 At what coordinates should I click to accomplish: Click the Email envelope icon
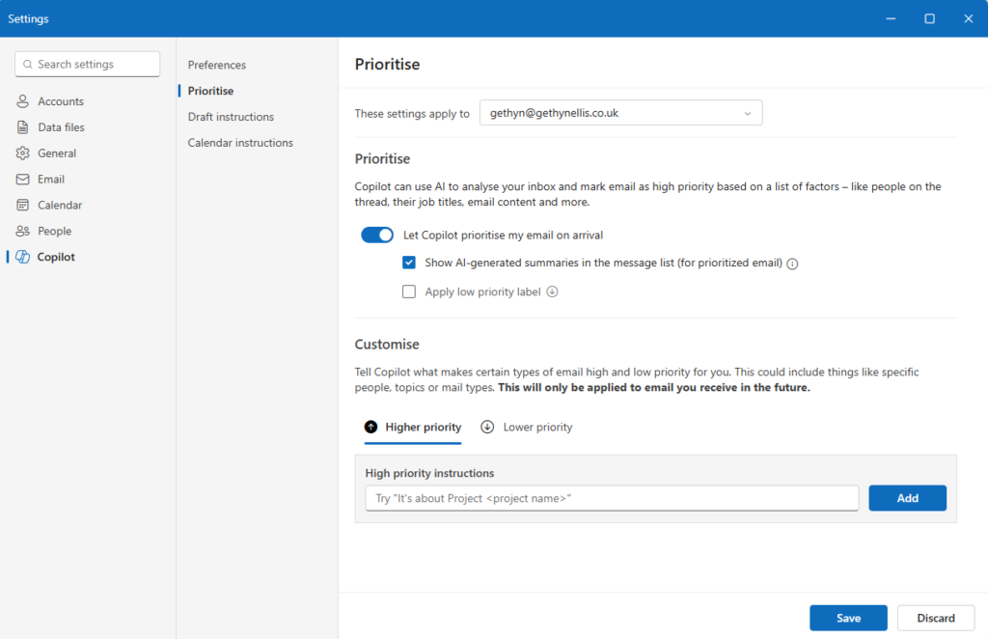[x=23, y=179]
